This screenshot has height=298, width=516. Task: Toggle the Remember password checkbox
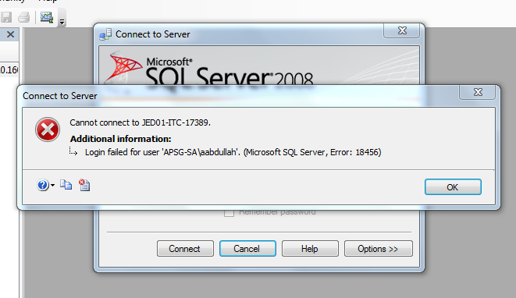229,213
